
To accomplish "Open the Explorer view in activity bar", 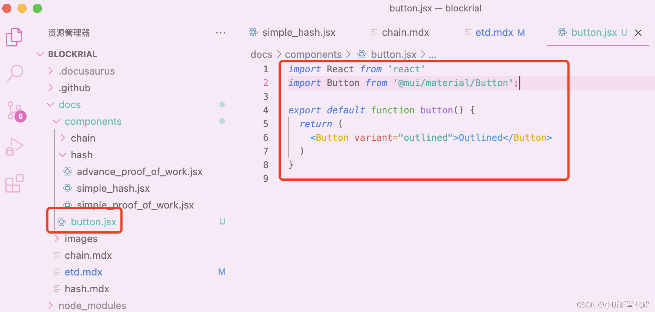I will [14, 37].
